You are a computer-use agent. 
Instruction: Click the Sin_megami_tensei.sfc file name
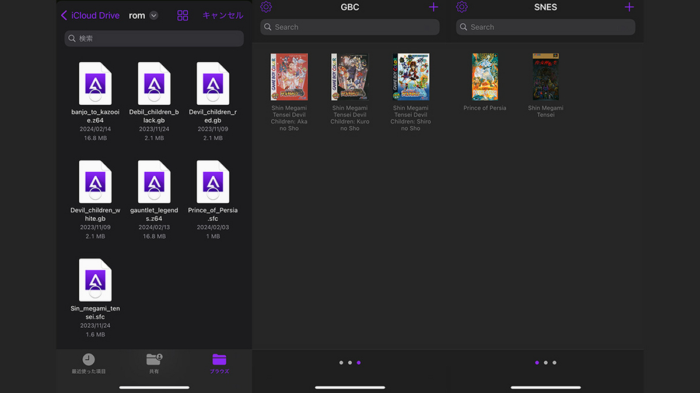(x=95, y=312)
